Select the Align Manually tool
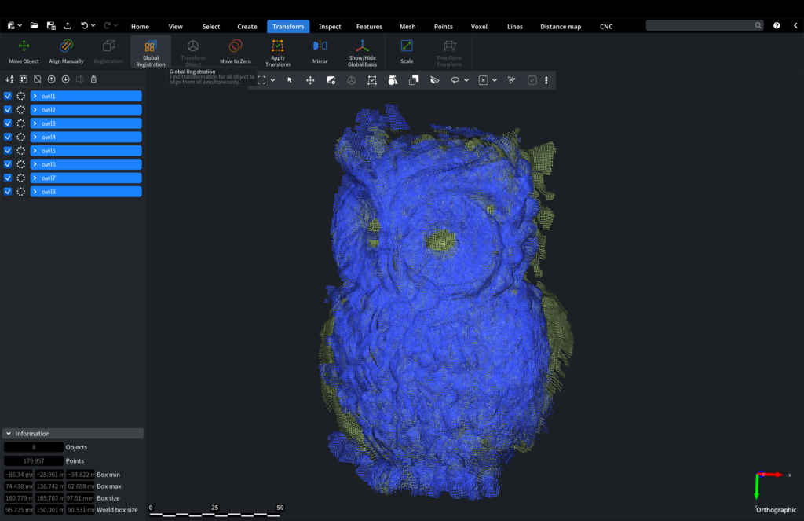This screenshot has height=521, width=804. click(x=66, y=51)
